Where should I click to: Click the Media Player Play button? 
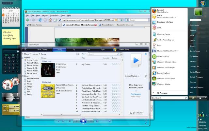(83, 121)
